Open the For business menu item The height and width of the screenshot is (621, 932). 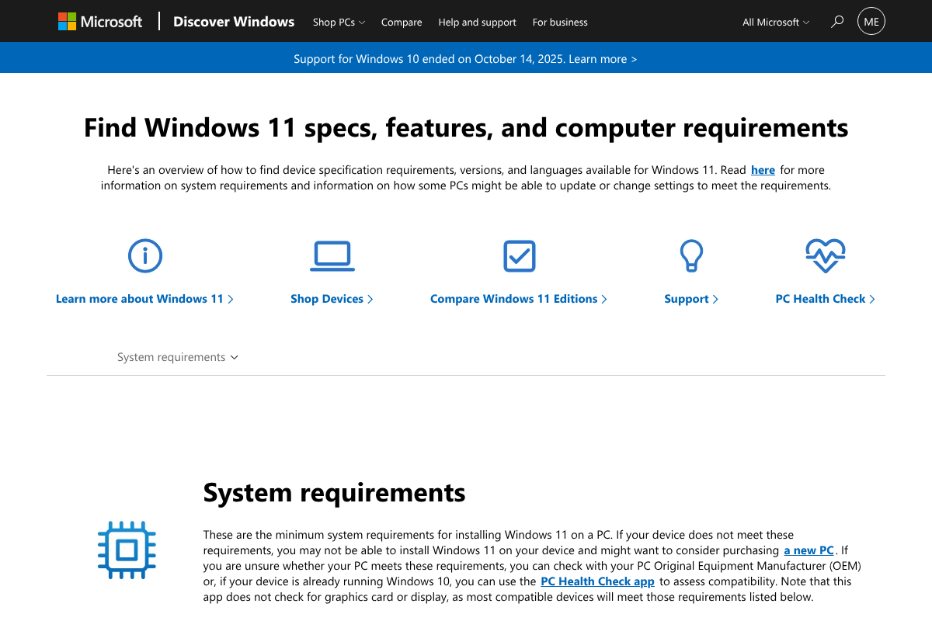560,23
